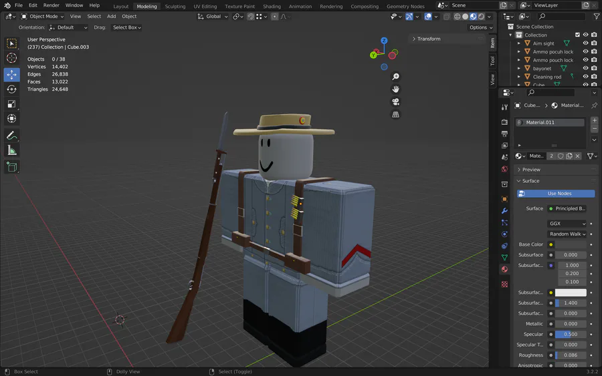This screenshot has height=376, width=602.
Task: Select the Select Box tool in toolbar
Action: tap(11, 43)
